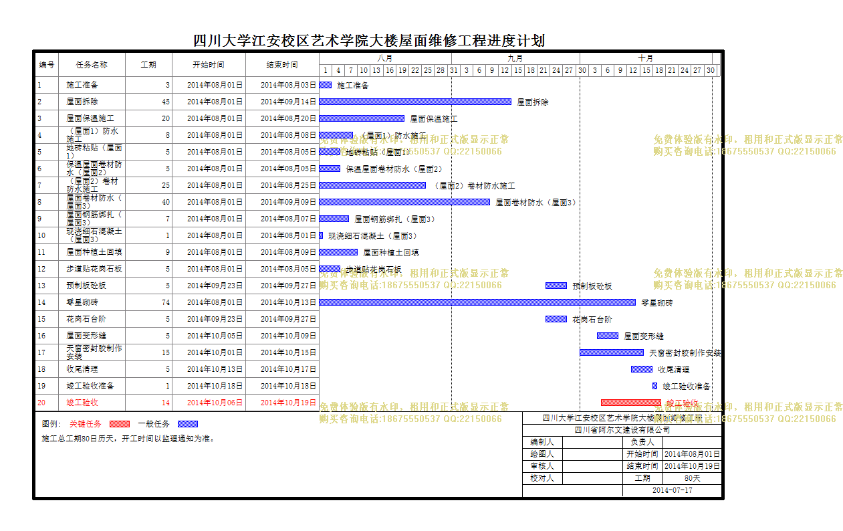The height and width of the screenshot is (531, 843).
Task: Click the 屋面保温施工 Gantt bar
Action: click(x=362, y=118)
